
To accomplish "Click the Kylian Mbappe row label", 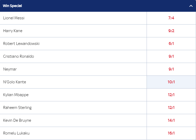I will pyautogui.click(x=16, y=95).
